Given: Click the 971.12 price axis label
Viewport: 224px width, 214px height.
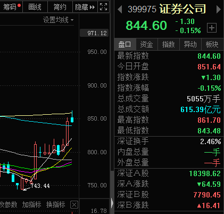Looking at the screenshot, I should click(x=94, y=33).
